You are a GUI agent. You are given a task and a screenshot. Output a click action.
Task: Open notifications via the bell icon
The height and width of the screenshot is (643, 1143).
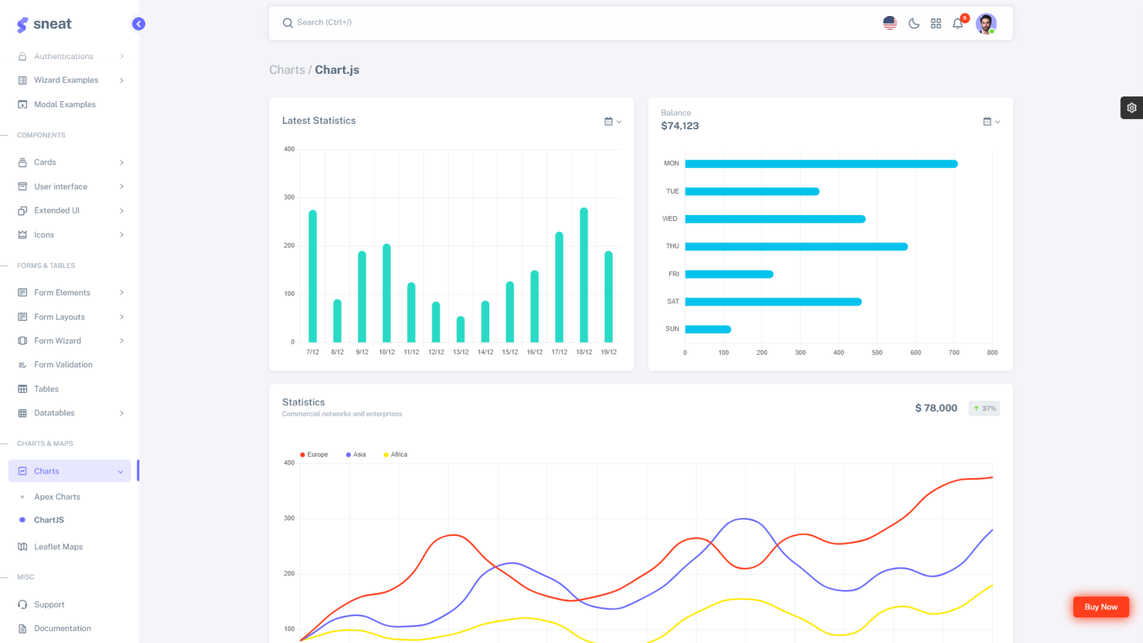958,23
